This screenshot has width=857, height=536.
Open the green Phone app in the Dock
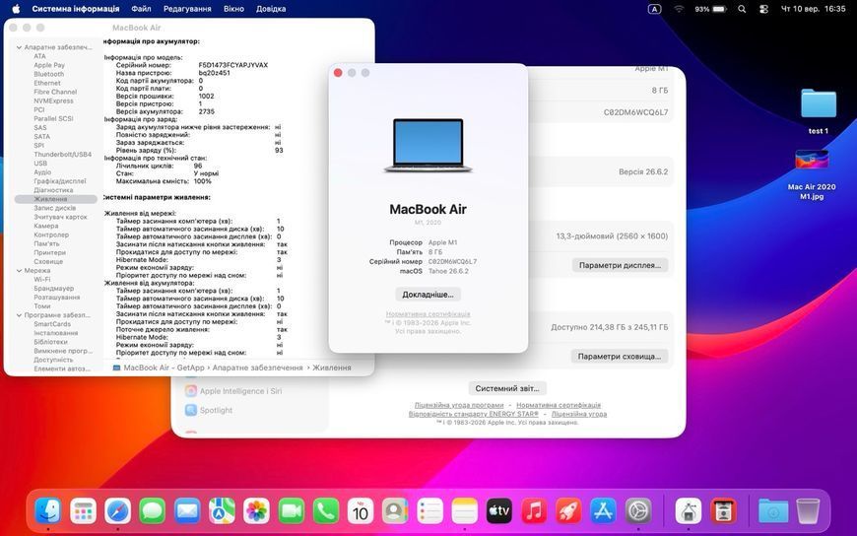click(x=326, y=512)
